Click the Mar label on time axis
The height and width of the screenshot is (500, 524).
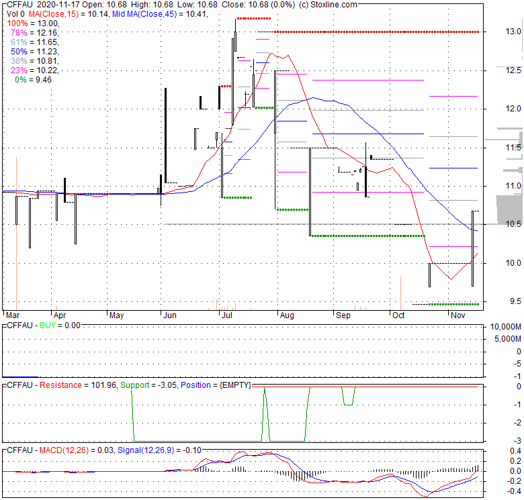13,315
